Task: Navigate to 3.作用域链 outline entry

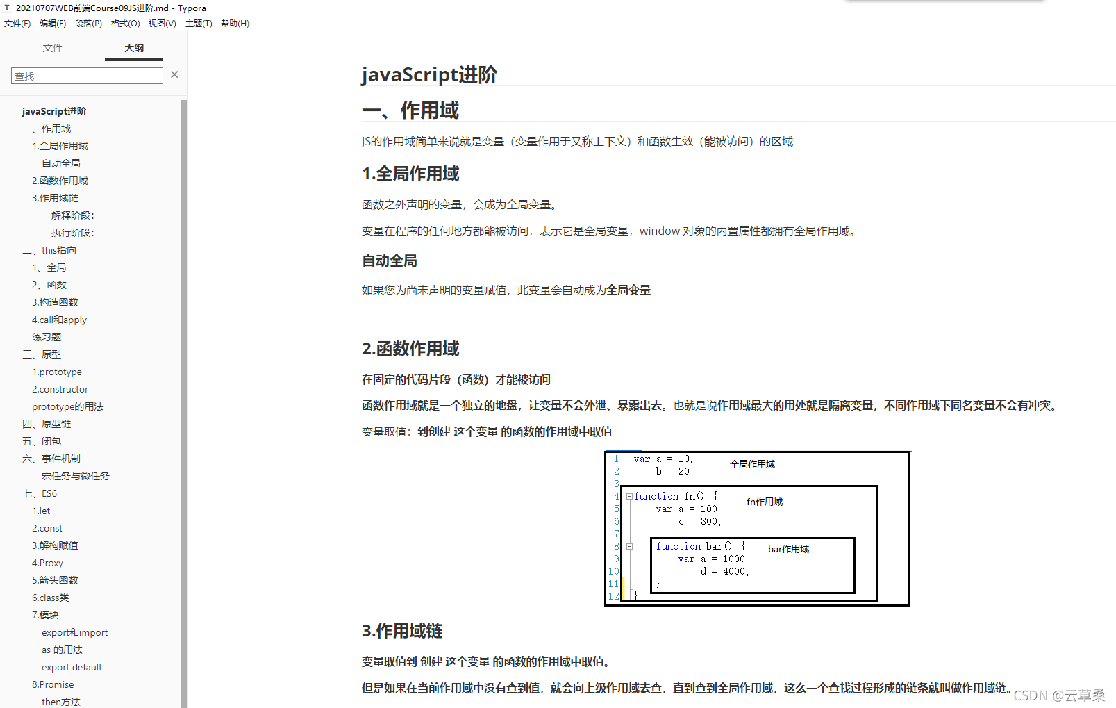Action: point(55,198)
